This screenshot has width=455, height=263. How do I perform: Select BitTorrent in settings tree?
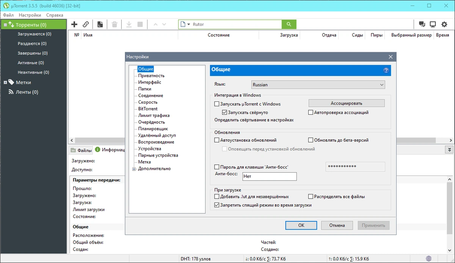[x=148, y=109]
